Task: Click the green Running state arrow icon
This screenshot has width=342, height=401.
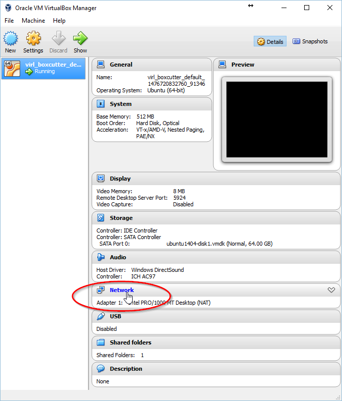Action: pyautogui.click(x=29, y=72)
